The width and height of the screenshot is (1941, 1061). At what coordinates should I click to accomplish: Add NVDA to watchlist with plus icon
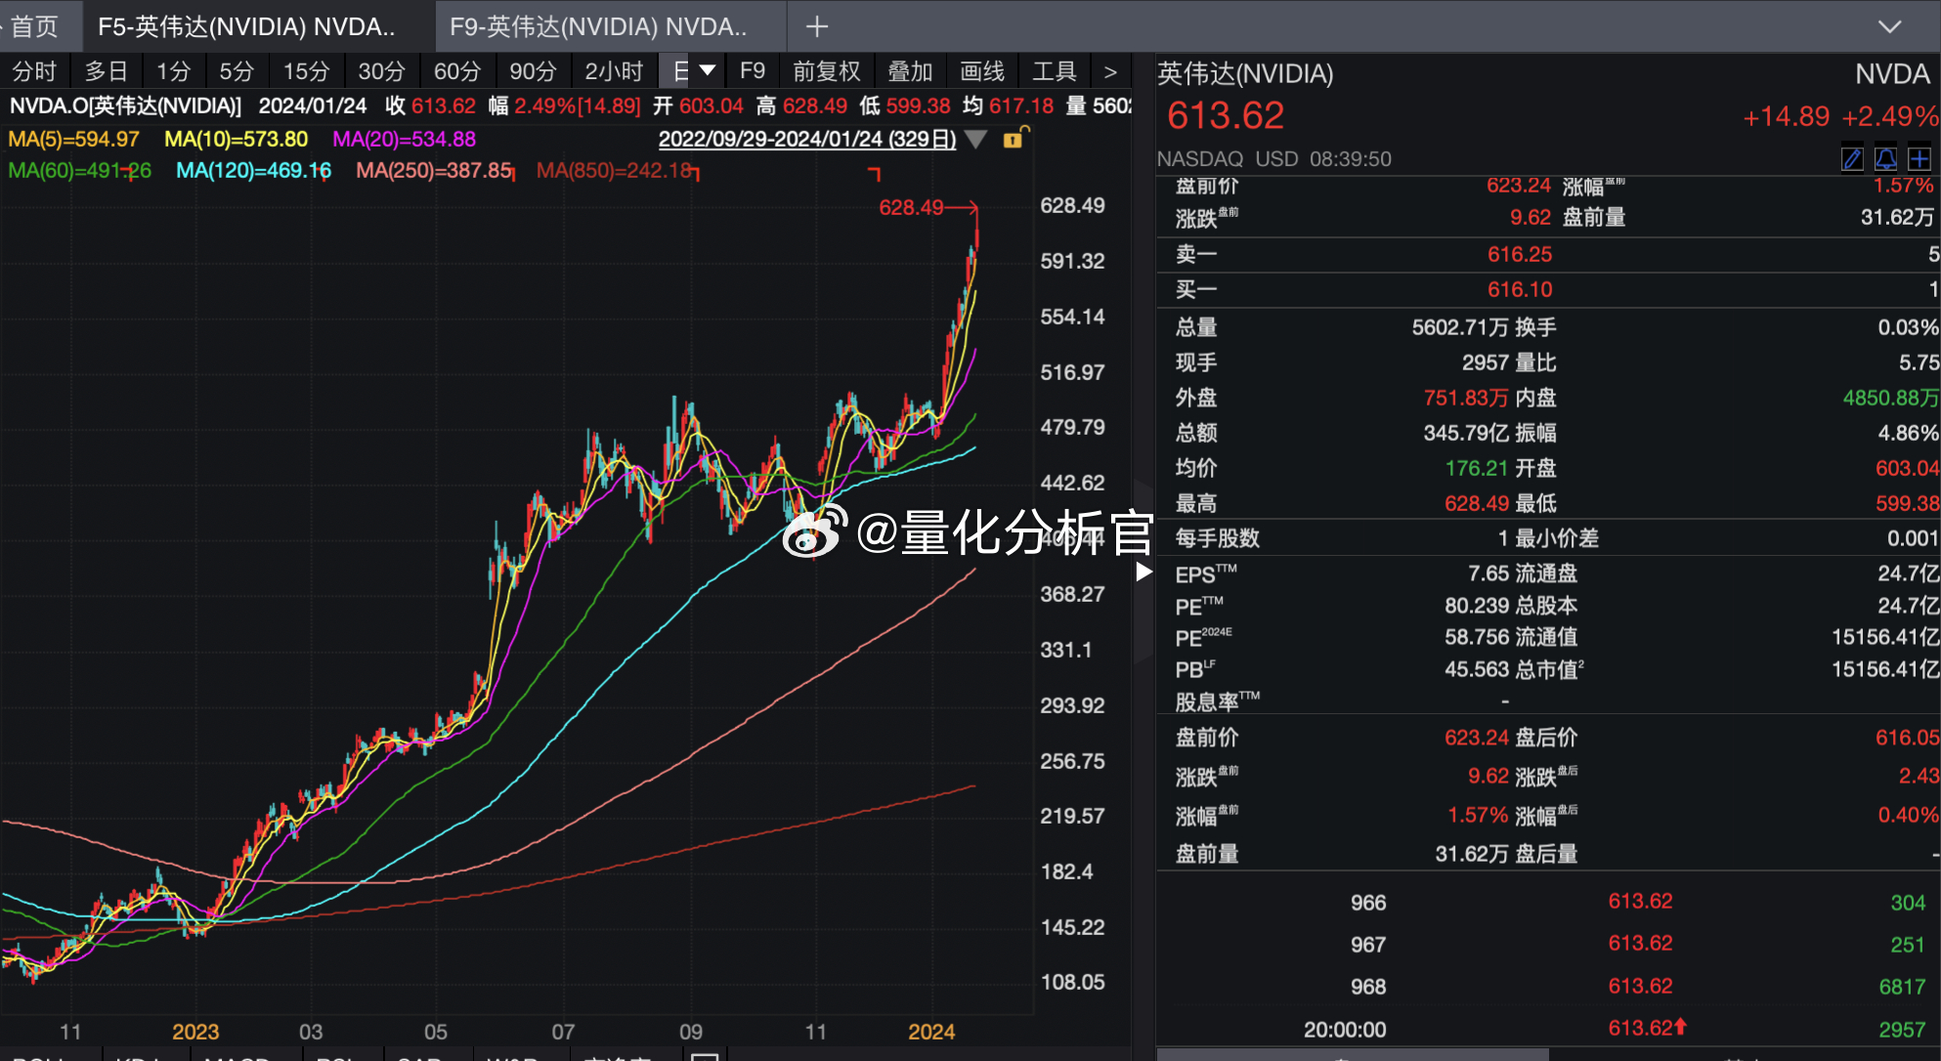tap(1919, 158)
